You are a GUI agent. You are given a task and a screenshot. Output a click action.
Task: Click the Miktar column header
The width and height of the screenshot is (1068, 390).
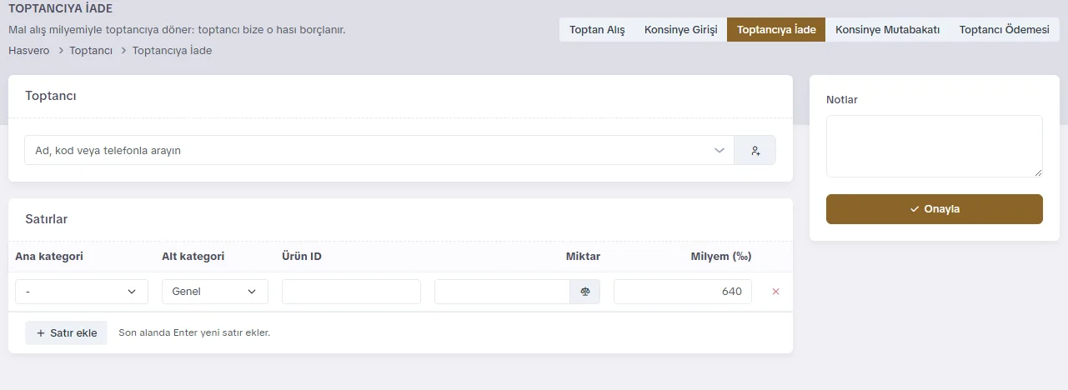(x=583, y=256)
